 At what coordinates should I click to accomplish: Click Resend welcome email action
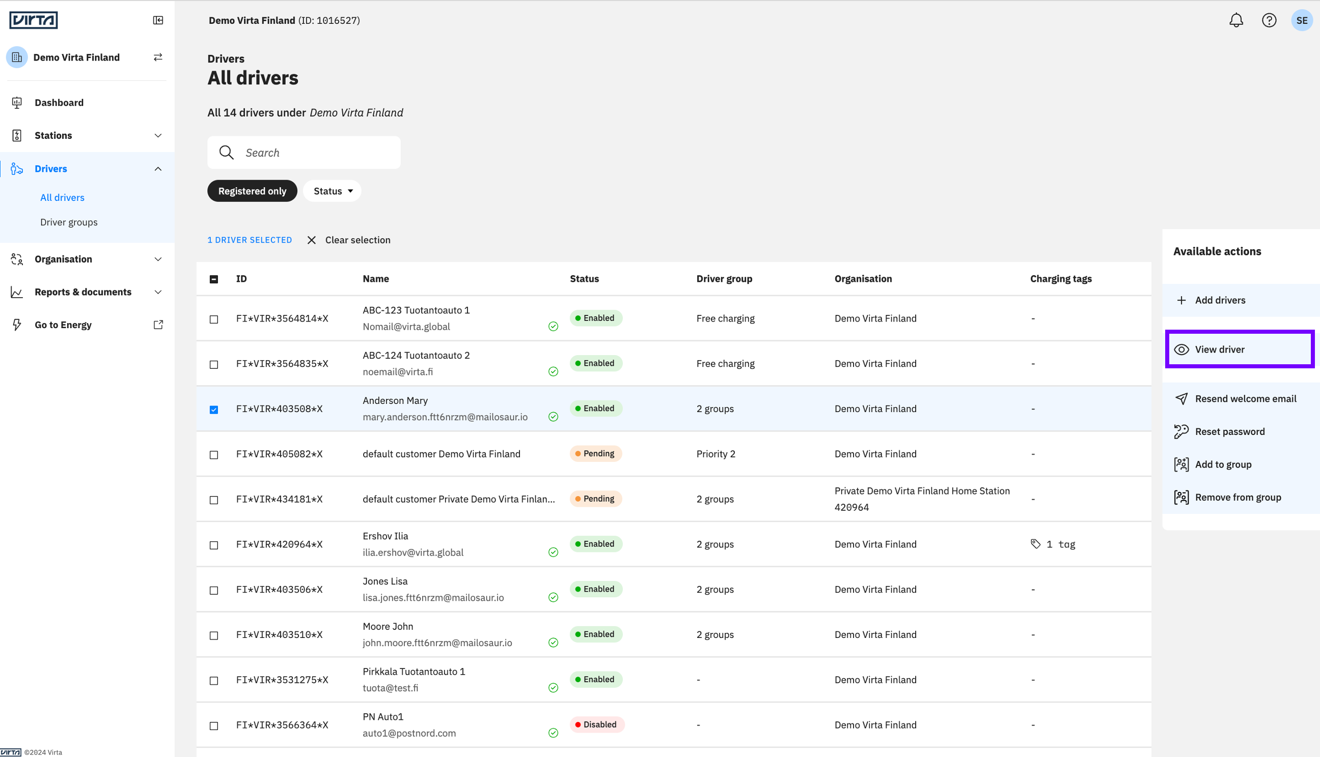point(1241,399)
